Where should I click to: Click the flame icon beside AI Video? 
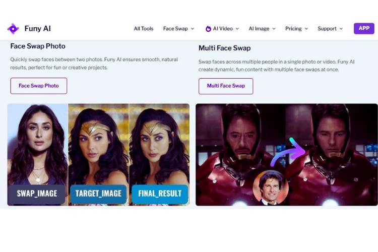pyautogui.click(x=208, y=29)
